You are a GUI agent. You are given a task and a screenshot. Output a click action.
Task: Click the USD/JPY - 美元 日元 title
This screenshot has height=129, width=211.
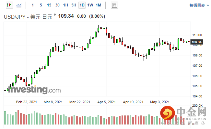tap(28, 17)
